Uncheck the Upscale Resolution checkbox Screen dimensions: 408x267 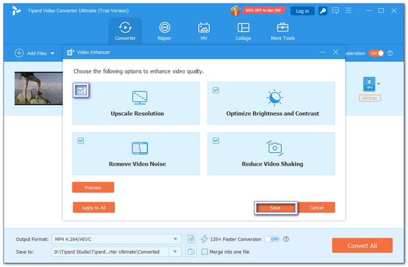(81, 90)
